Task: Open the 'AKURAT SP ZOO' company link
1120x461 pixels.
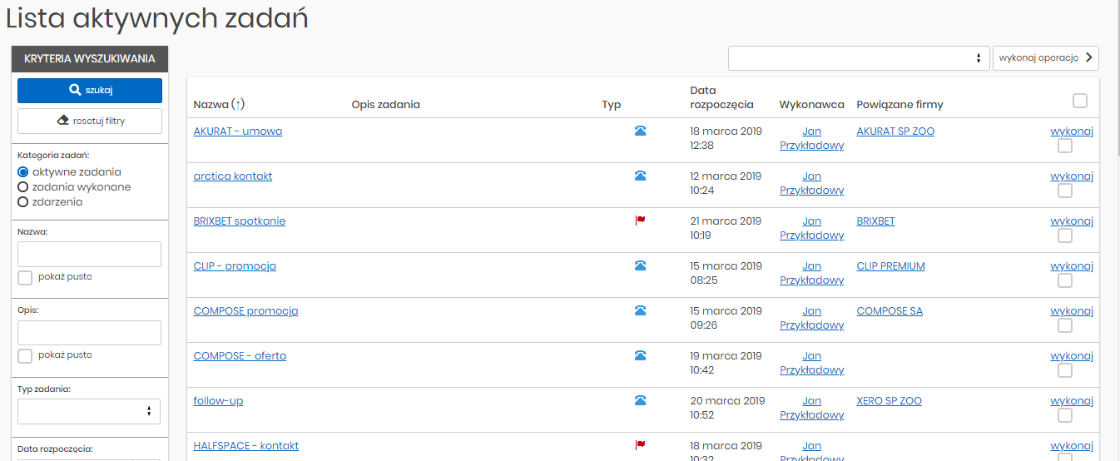Action: (895, 131)
